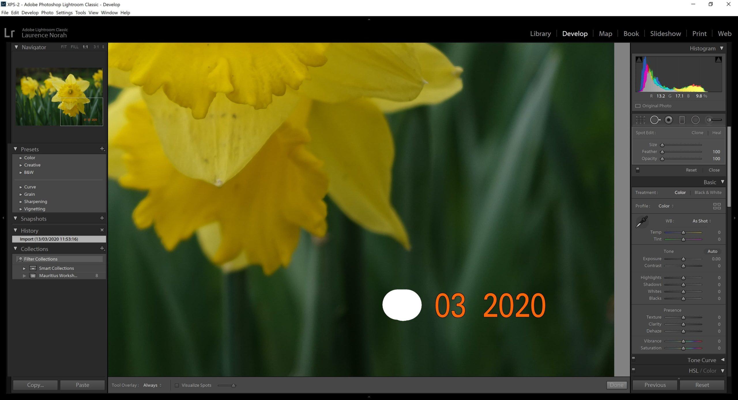
Task: Open the Develop menu
Action: (29, 12)
